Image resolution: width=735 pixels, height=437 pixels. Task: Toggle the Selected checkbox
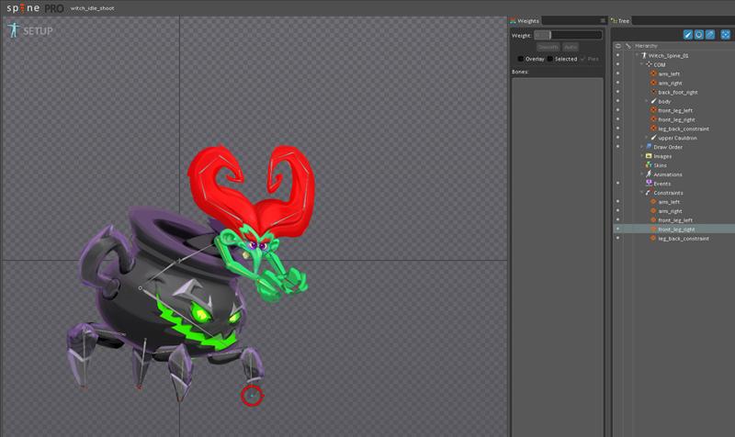(x=549, y=59)
